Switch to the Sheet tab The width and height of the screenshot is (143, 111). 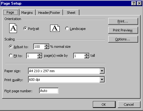click(x=71, y=13)
